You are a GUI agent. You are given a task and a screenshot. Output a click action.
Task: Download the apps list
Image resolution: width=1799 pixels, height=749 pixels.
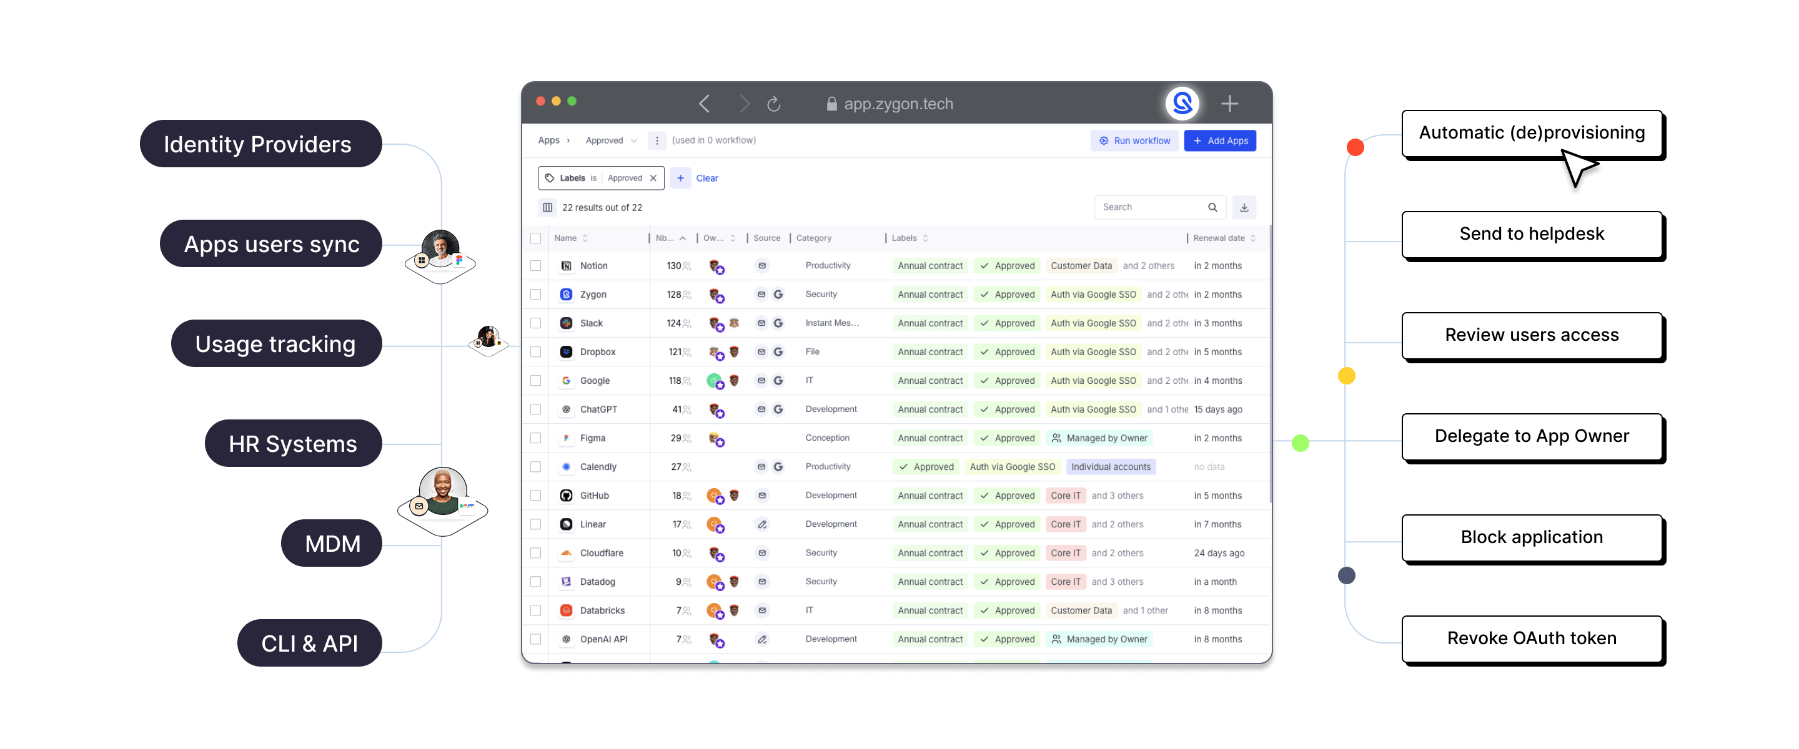click(1244, 207)
